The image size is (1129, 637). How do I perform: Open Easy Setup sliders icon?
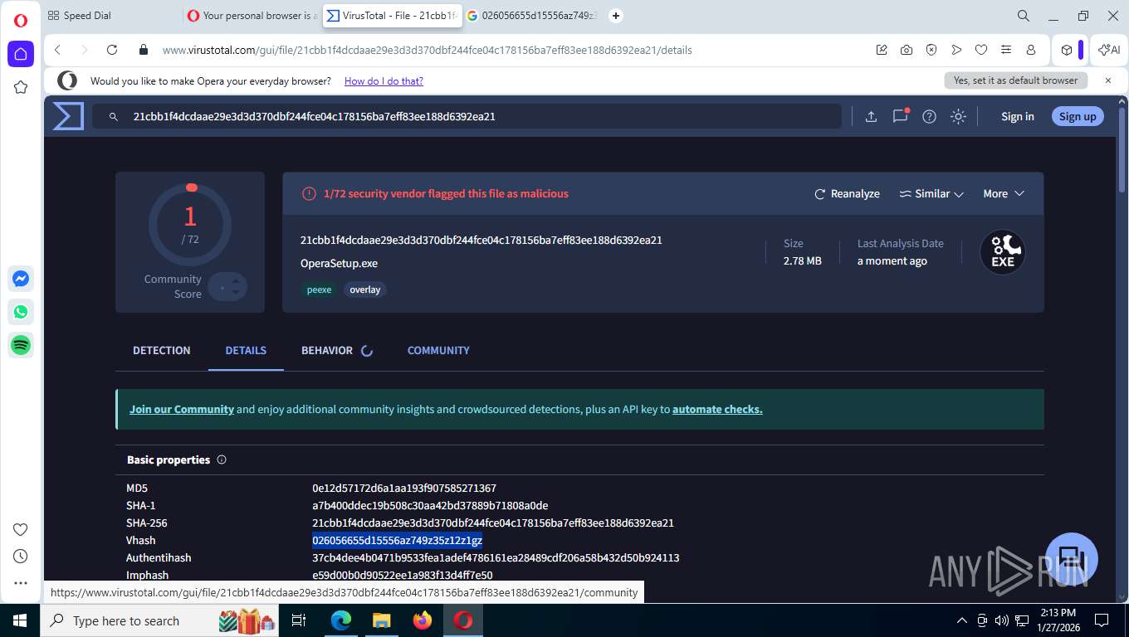click(1006, 50)
